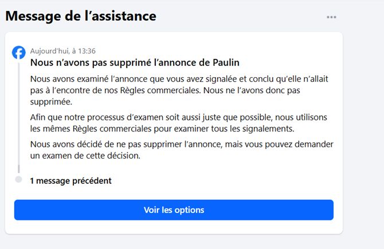384x249 pixels.
Task: Click Règles commerciales in the first paragraph
Action: tap(160, 90)
